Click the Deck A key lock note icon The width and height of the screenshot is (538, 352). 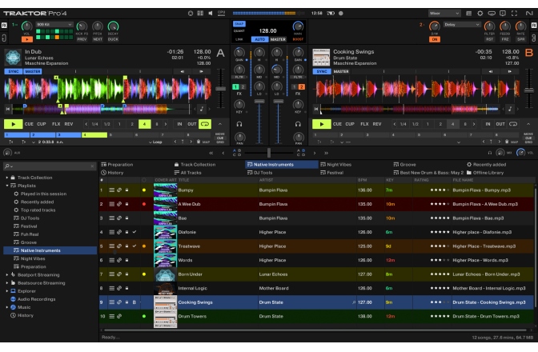tap(202, 109)
